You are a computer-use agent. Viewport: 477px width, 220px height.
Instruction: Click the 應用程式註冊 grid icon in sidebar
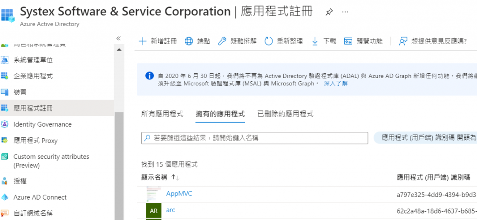pyautogui.click(x=5, y=108)
